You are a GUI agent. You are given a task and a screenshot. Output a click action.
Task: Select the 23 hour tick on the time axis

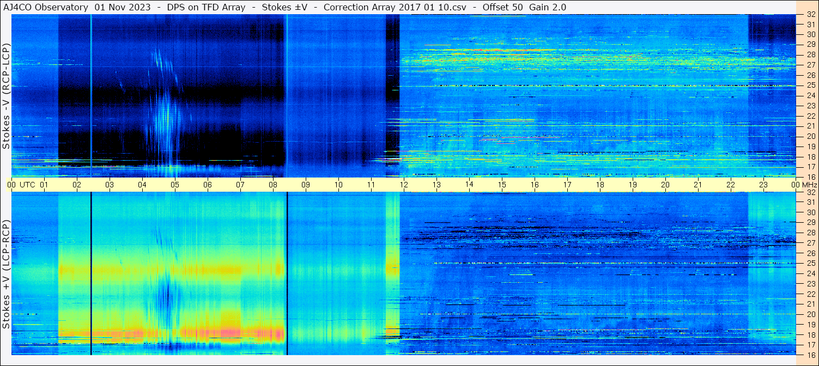coord(763,185)
